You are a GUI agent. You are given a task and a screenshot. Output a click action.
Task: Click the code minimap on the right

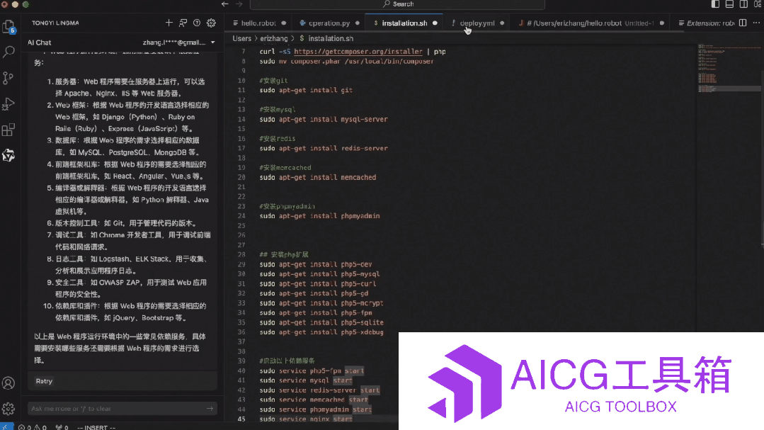(x=729, y=68)
